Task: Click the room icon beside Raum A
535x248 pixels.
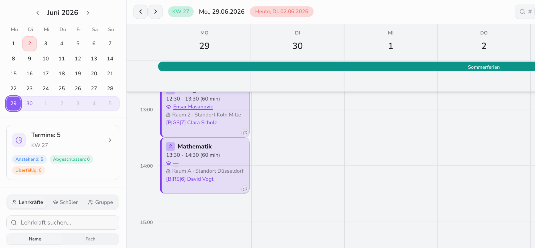Action: point(168,171)
